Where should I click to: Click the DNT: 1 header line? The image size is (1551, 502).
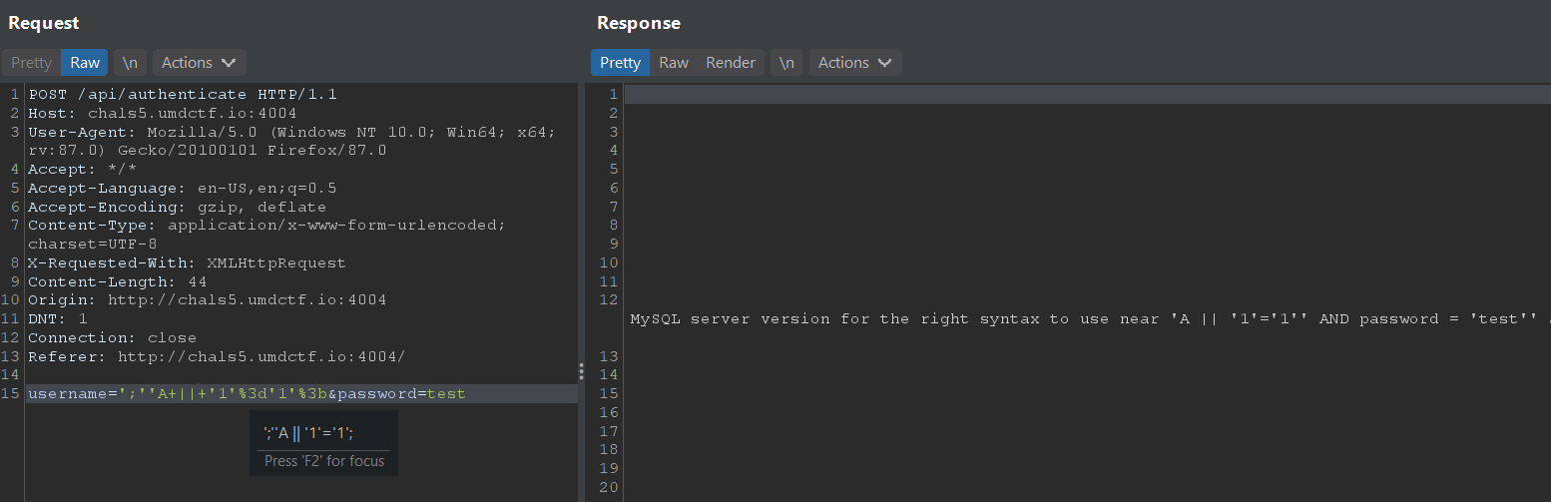click(x=57, y=318)
